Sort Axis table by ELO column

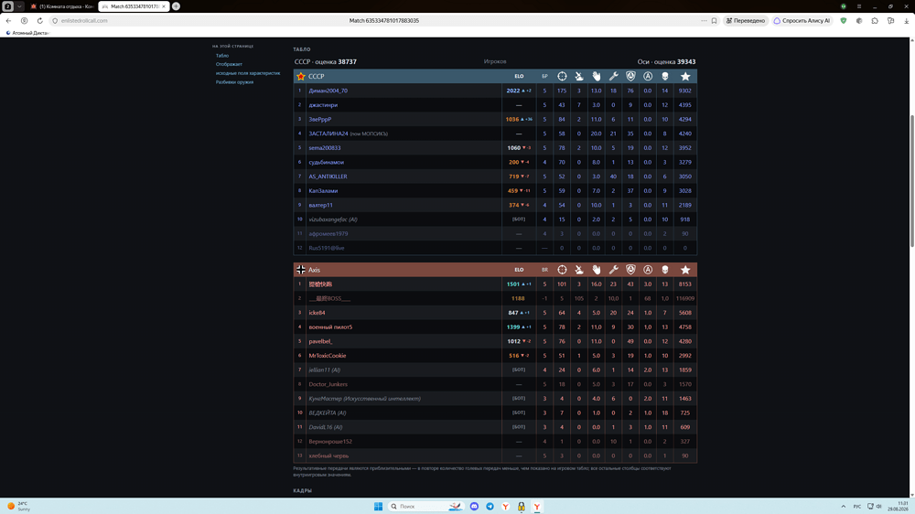(519, 270)
